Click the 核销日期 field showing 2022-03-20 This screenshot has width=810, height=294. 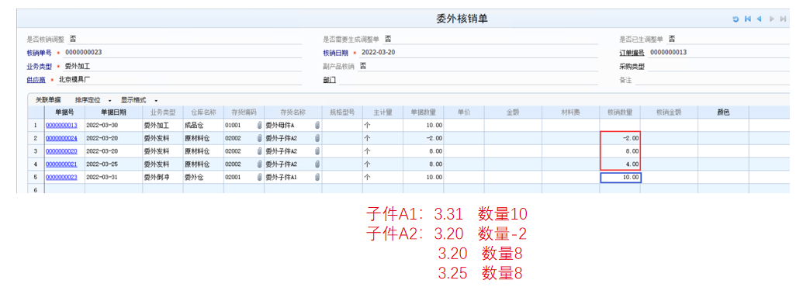[479, 53]
